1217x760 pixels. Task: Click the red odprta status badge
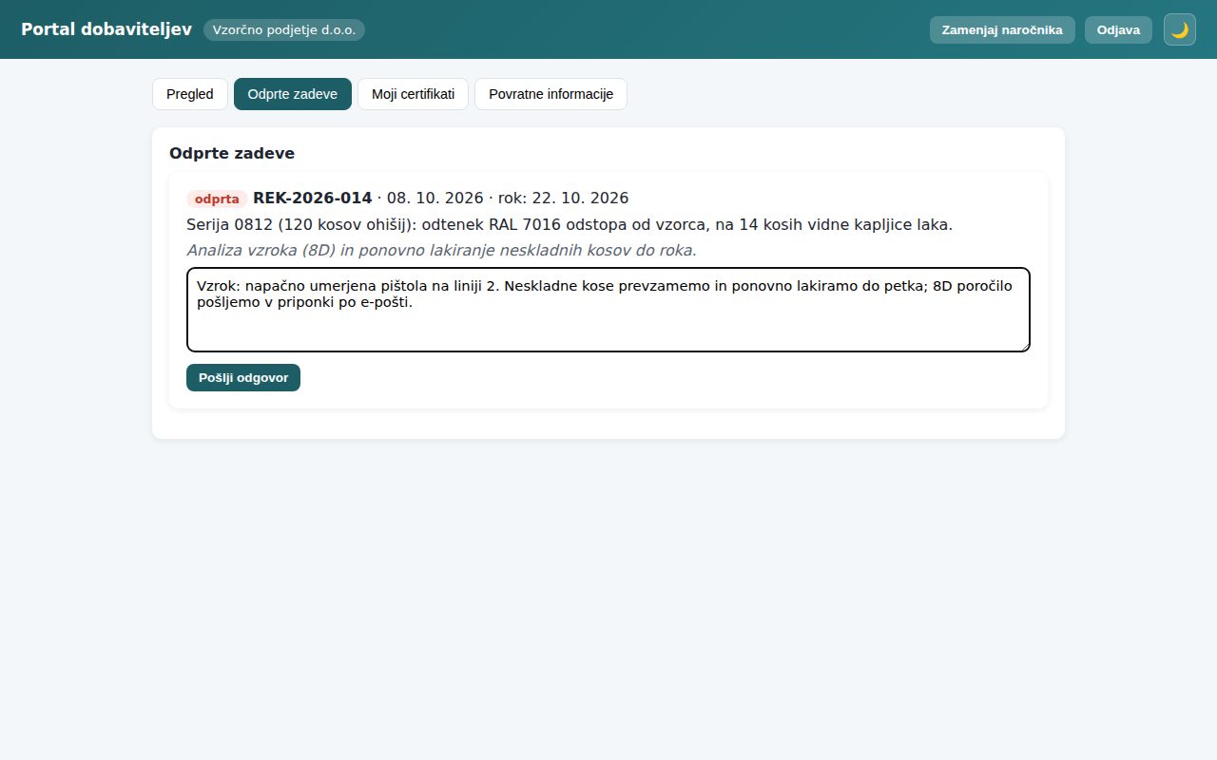point(217,199)
